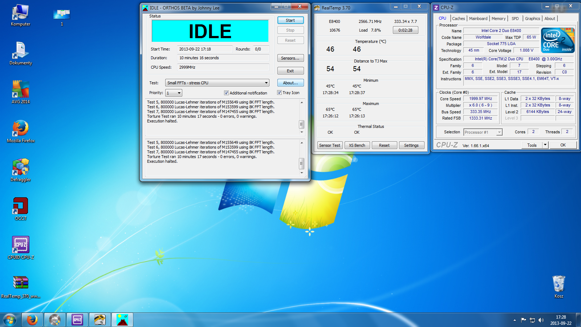
Task: Switch to the CPU tab in CPU-Z
Action: (x=442, y=18)
